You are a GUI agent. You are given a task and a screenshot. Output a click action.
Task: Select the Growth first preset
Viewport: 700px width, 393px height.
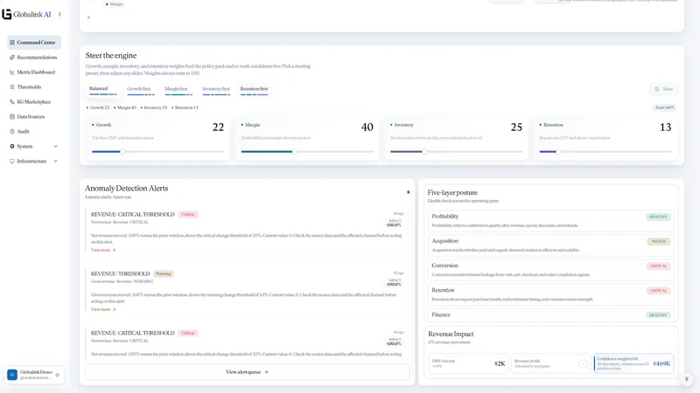(140, 90)
